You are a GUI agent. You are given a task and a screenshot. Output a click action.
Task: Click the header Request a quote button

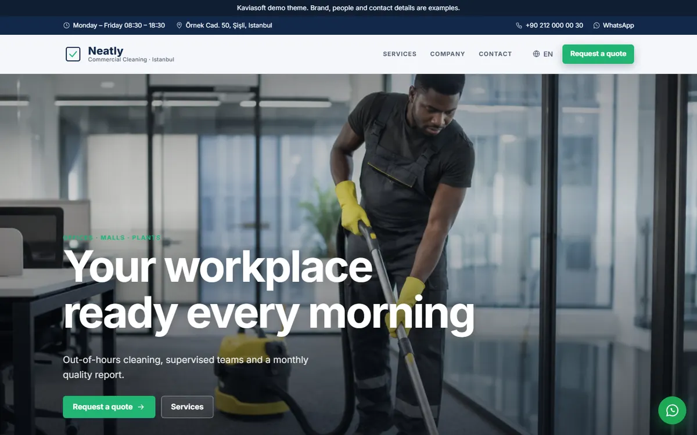[x=598, y=54]
